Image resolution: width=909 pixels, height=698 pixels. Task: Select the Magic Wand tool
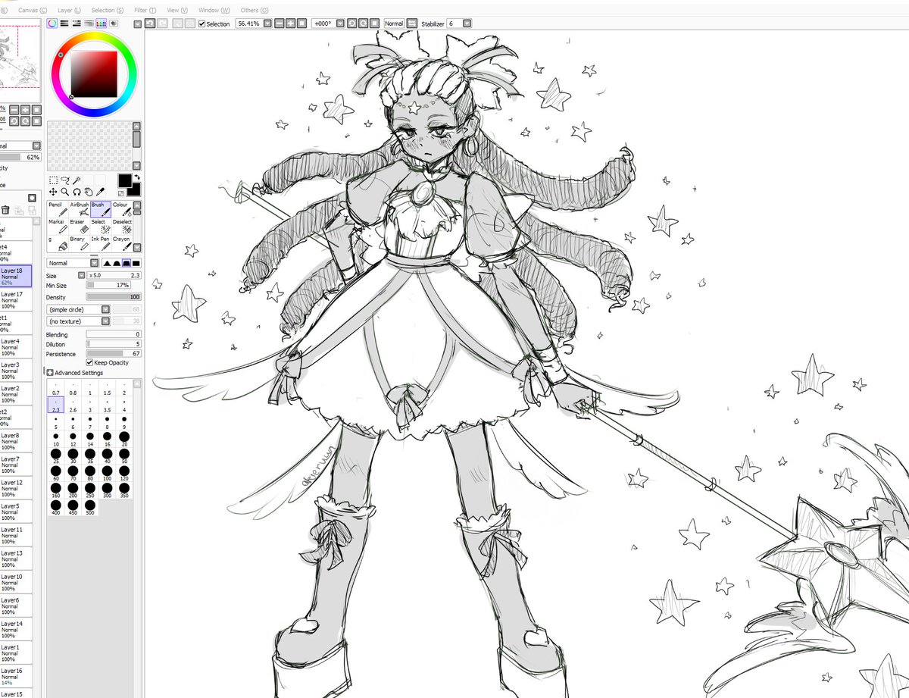pyautogui.click(x=77, y=180)
